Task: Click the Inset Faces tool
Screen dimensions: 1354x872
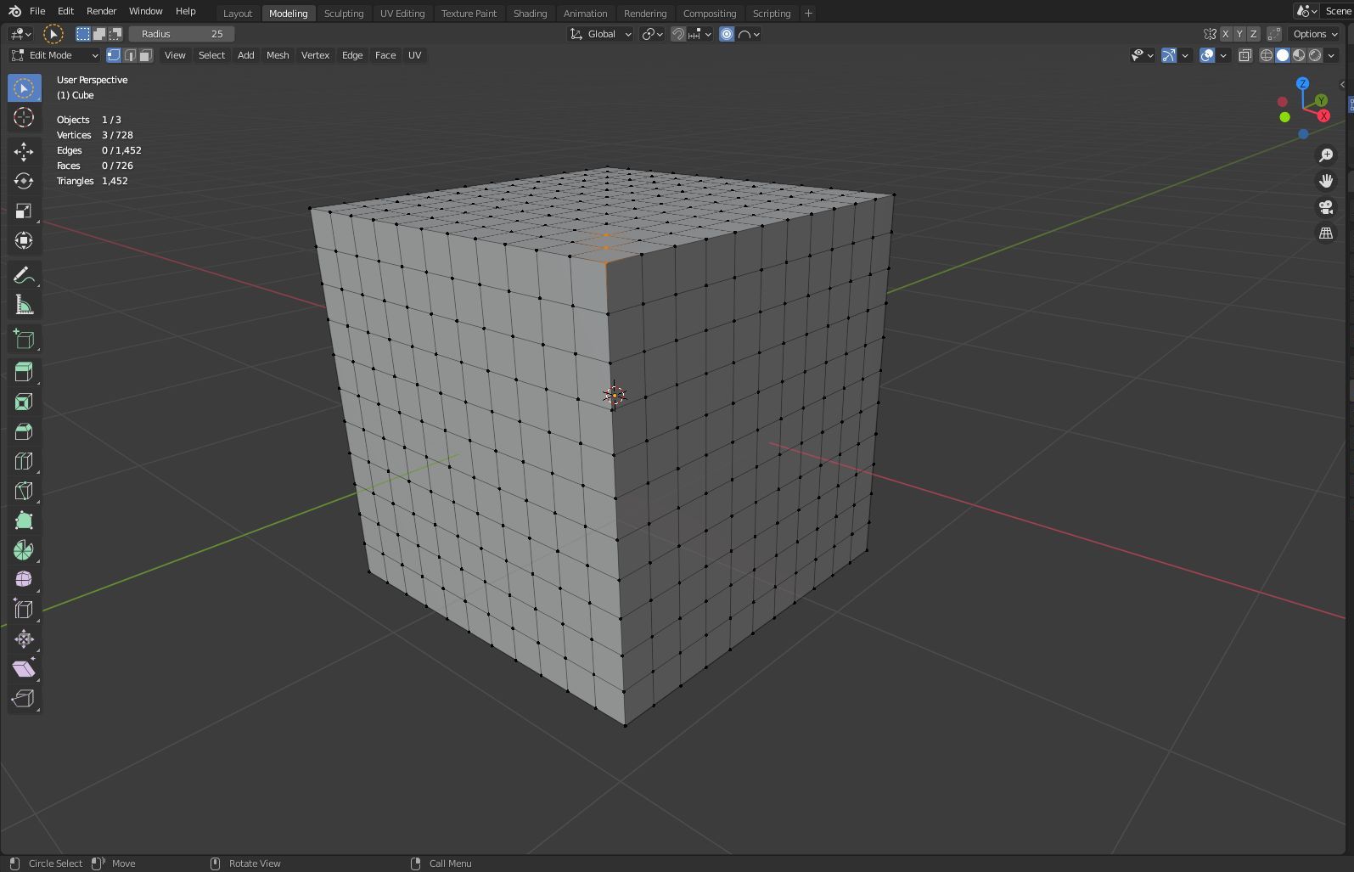Action: coord(24,402)
